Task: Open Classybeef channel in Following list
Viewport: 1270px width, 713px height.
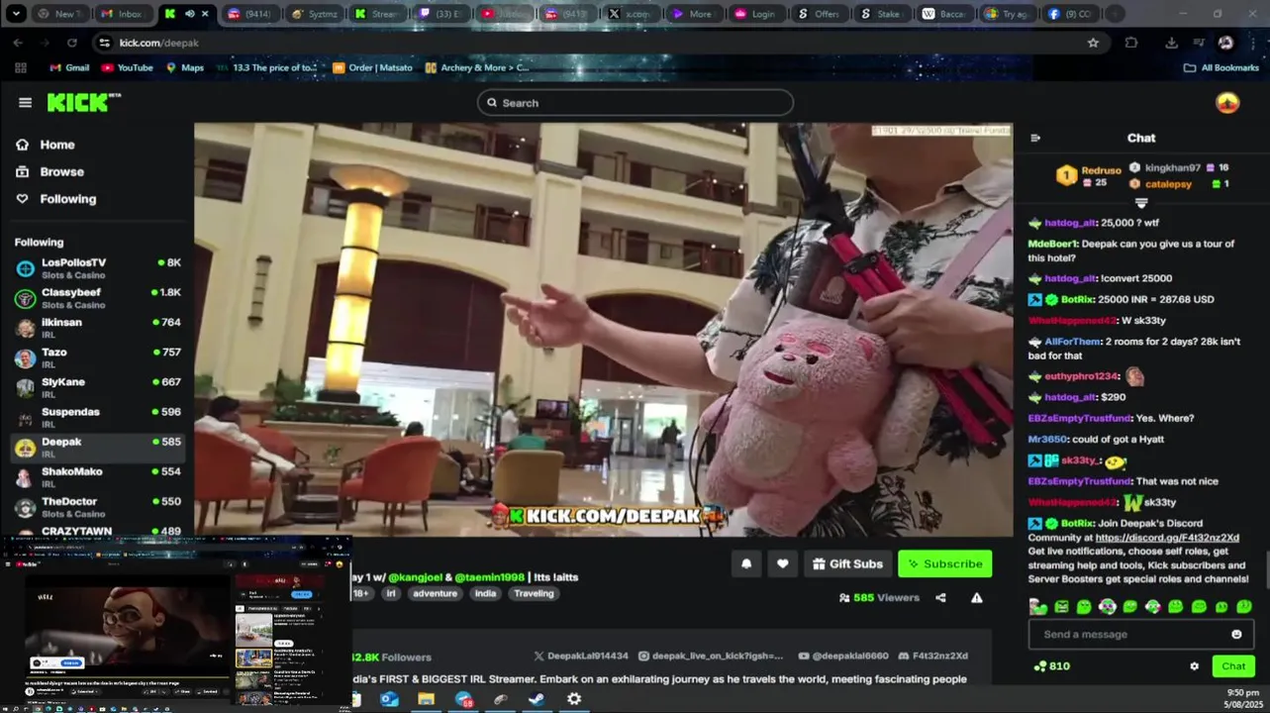Action: pos(97,298)
